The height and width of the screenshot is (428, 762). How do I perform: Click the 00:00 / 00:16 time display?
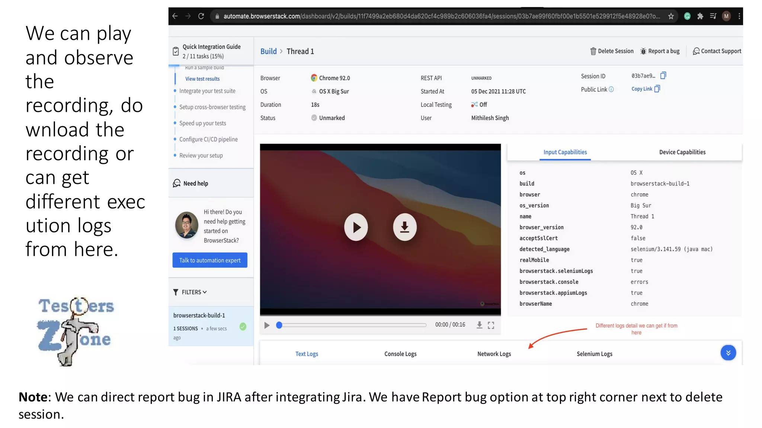tap(450, 325)
